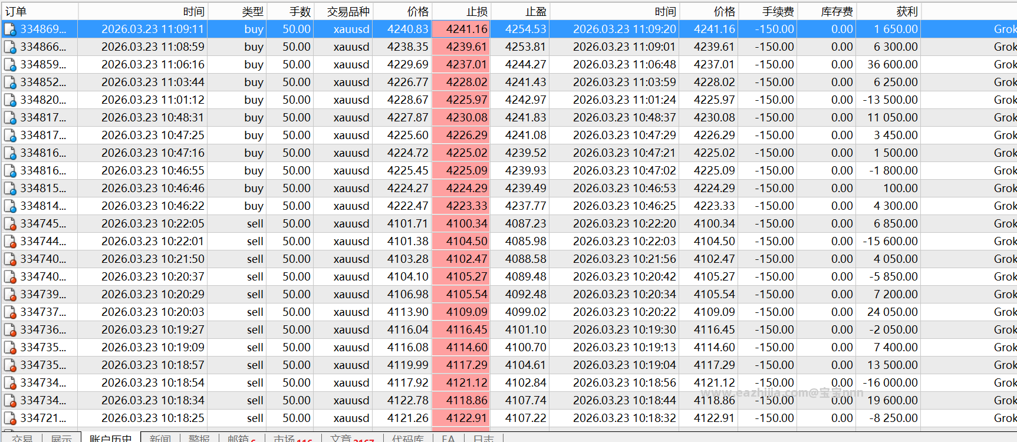Click the open price 4240.83
This screenshot has width=1017, height=442.
coord(407,29)
